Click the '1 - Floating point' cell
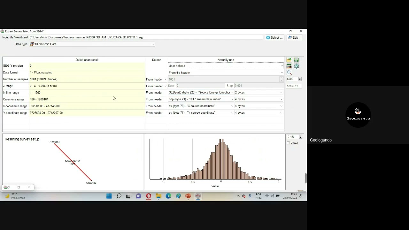 pos(87,73)
